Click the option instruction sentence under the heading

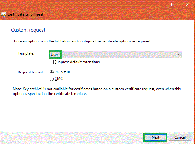tap(81, 41)
